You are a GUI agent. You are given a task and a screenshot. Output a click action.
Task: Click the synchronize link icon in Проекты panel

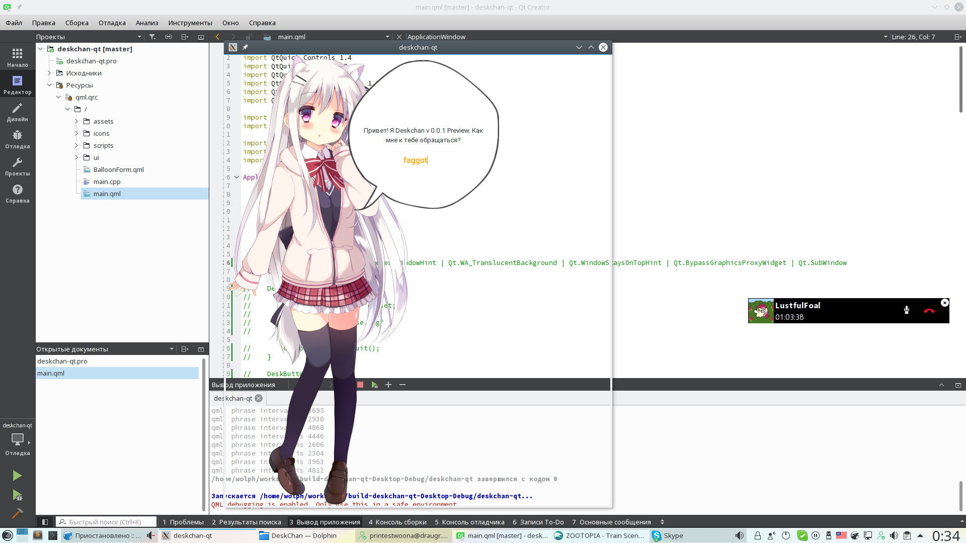click(x=169, y=37)
